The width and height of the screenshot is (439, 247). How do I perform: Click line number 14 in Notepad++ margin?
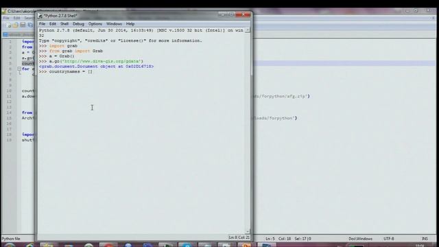coord(9,113)
